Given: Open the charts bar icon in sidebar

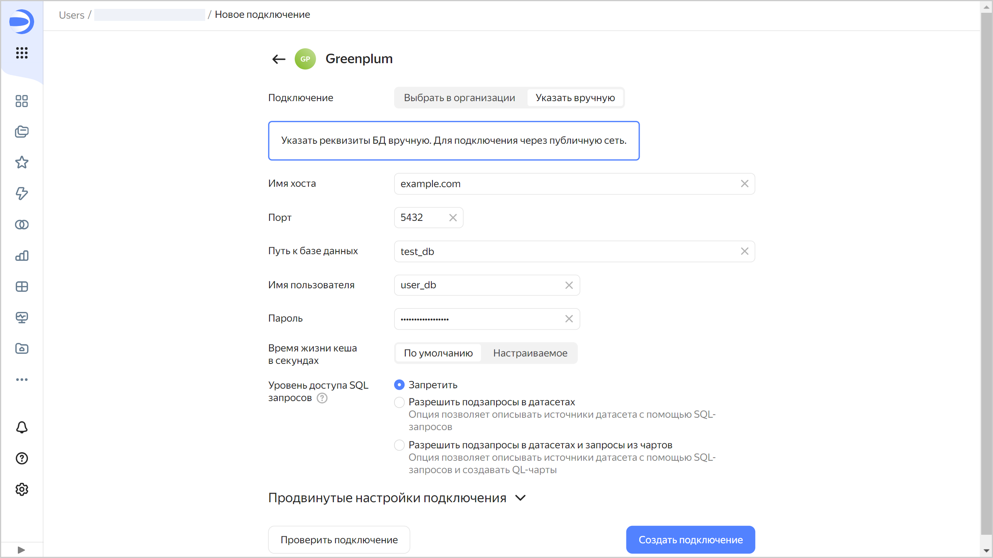Looking at the screenshot, I should tap(22, 255).
